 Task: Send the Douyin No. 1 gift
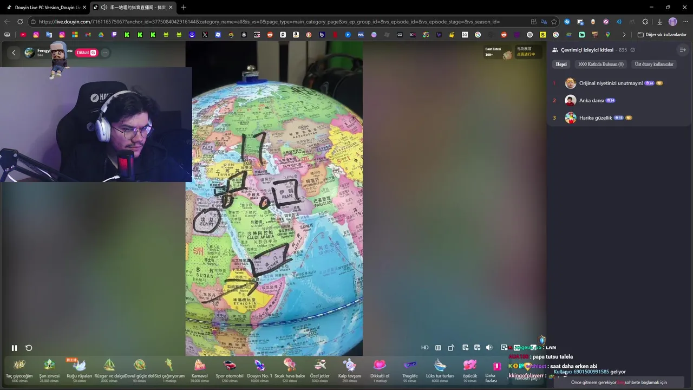pyautogui.click(x=260, y=370)
